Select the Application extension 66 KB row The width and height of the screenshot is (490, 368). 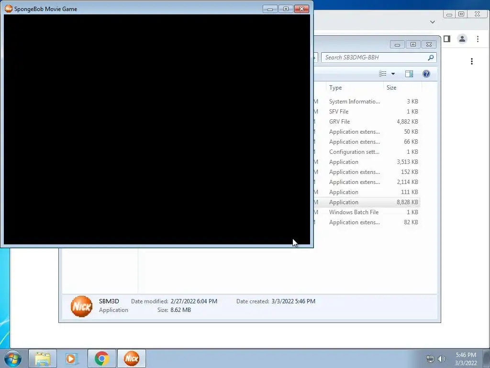tap(366, 142)
